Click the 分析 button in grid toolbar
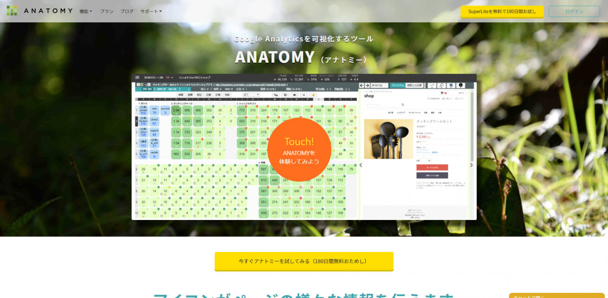The height and width of the screenshot is (298, 608). [x=227, y=94]
